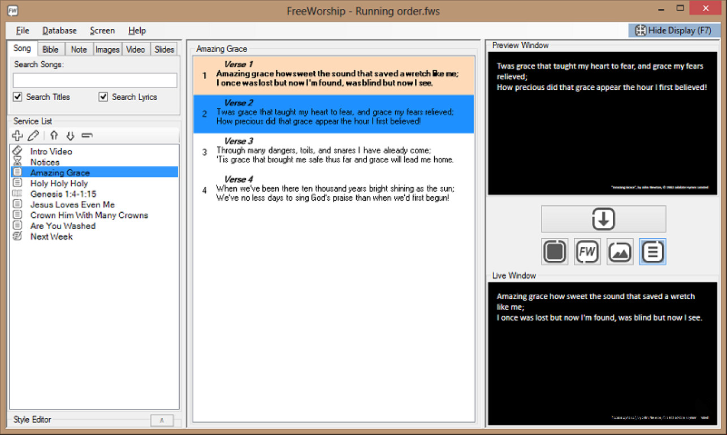Image resolution: width=727 pixels, height=435 pixels.
Task: Send preview to live with down-arrow button
Action: [x=603, y=219]
